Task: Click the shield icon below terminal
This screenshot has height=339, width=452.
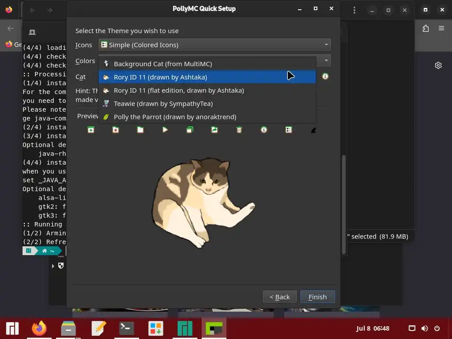Action: 61,266
